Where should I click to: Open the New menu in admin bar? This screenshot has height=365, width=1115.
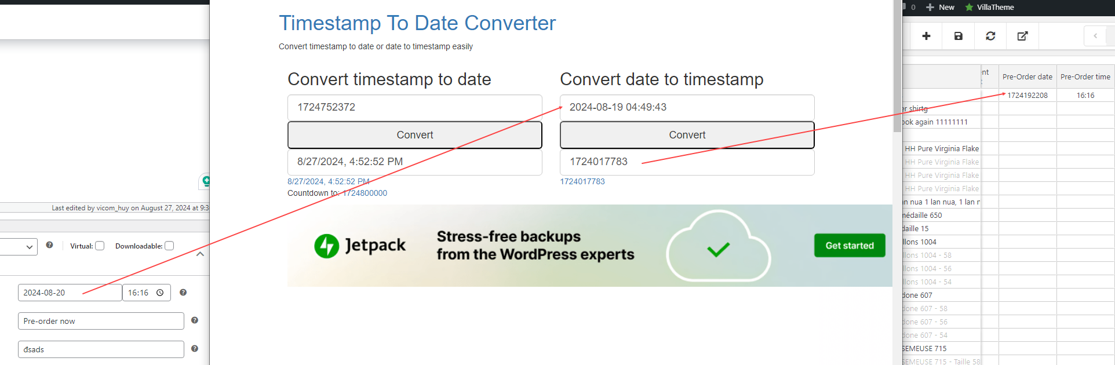click(x=940, y=8)
